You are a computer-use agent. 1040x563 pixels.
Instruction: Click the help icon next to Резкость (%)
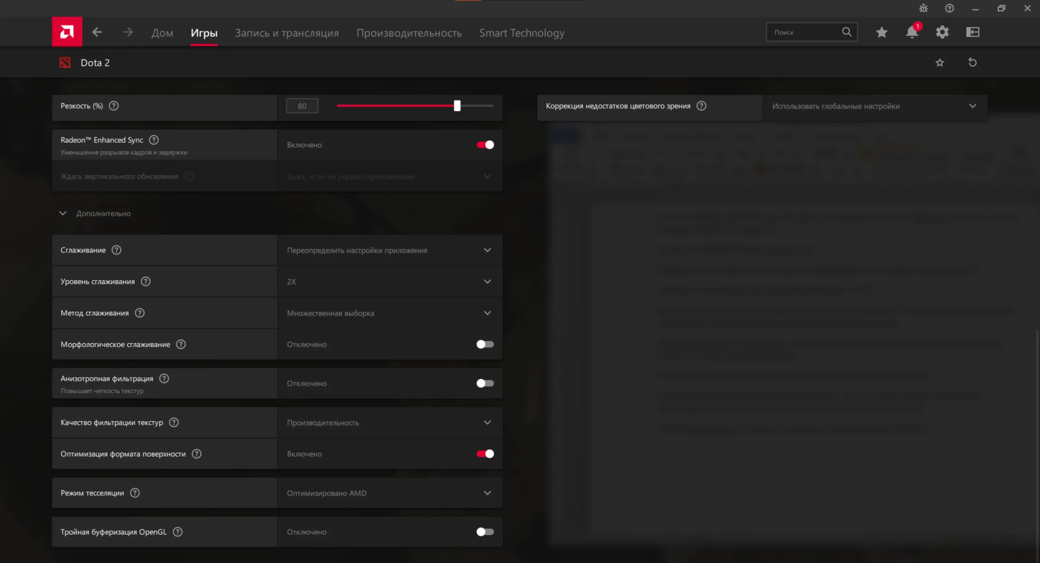coord(114,106)
